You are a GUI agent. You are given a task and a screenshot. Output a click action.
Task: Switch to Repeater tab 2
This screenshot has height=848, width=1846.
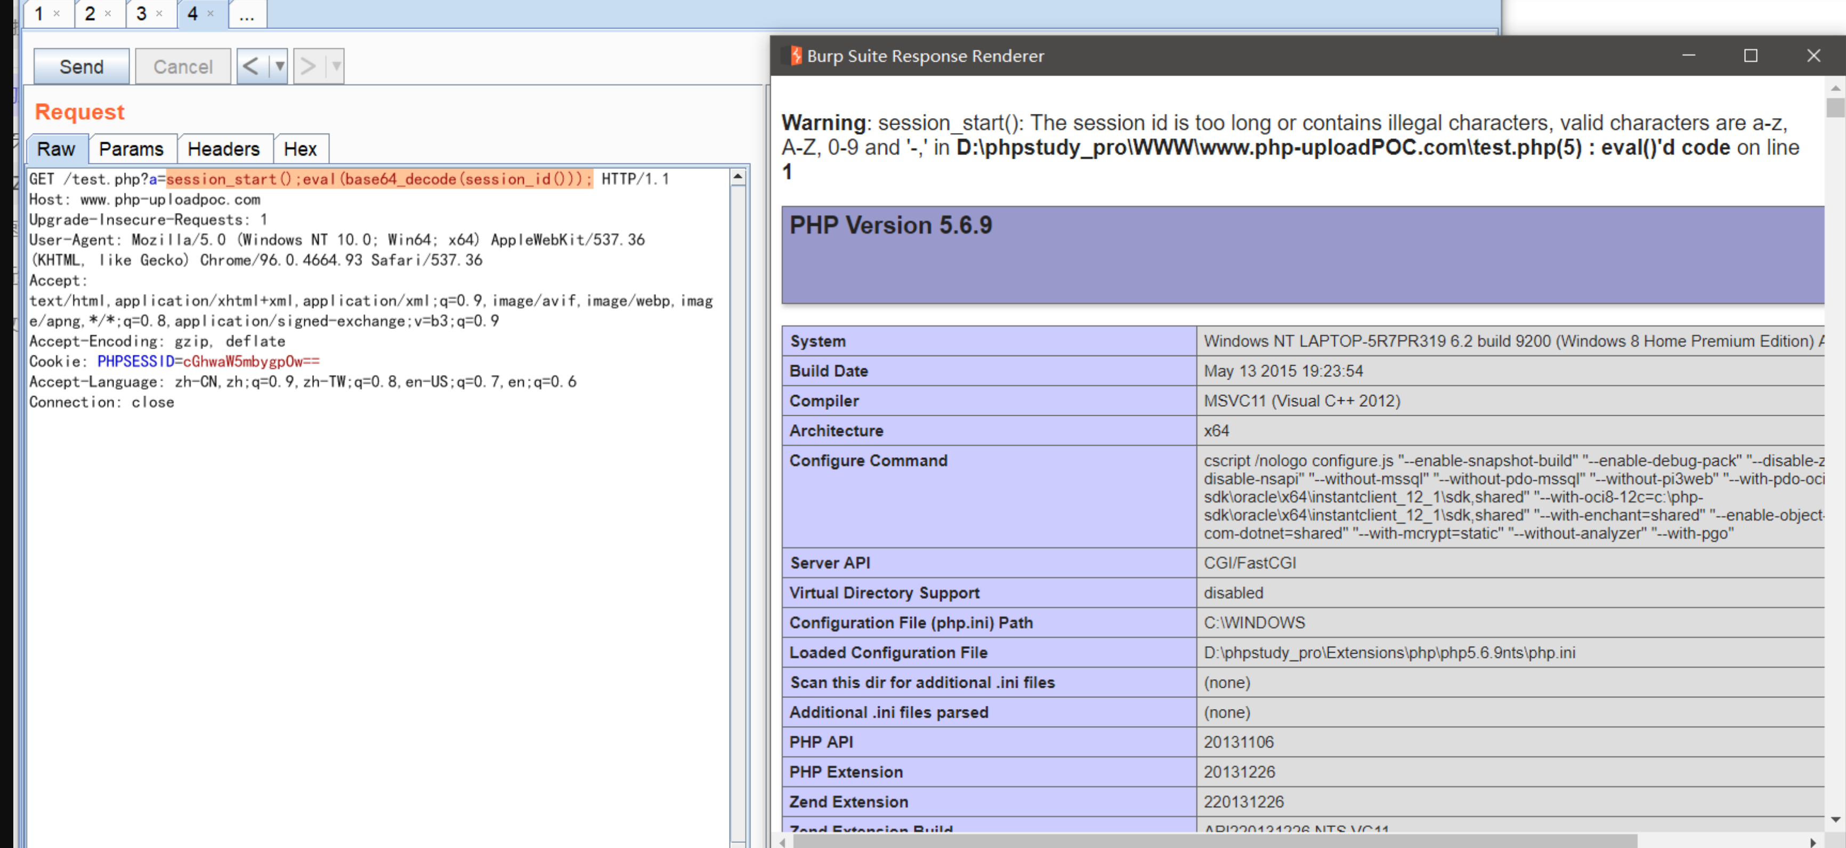(x=90, y=14)
